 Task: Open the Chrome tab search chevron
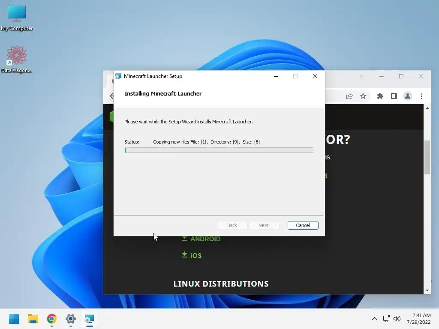(362, 76)
